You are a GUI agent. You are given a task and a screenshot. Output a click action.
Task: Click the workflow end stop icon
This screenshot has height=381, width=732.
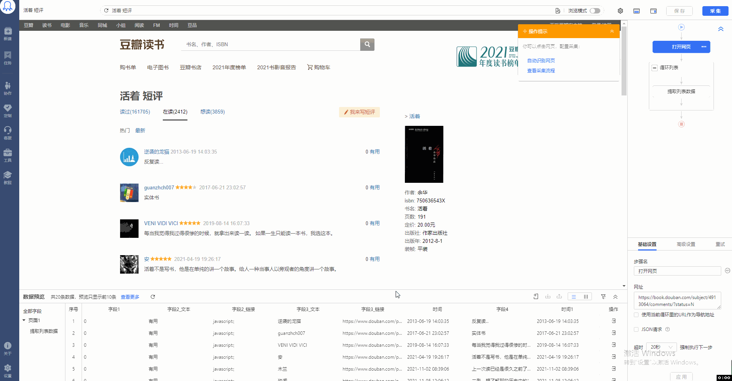(x=681, y=124)
